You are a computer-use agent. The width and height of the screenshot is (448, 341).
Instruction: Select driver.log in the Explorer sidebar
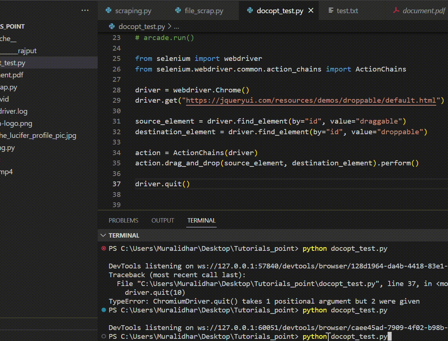pos(14,111)
